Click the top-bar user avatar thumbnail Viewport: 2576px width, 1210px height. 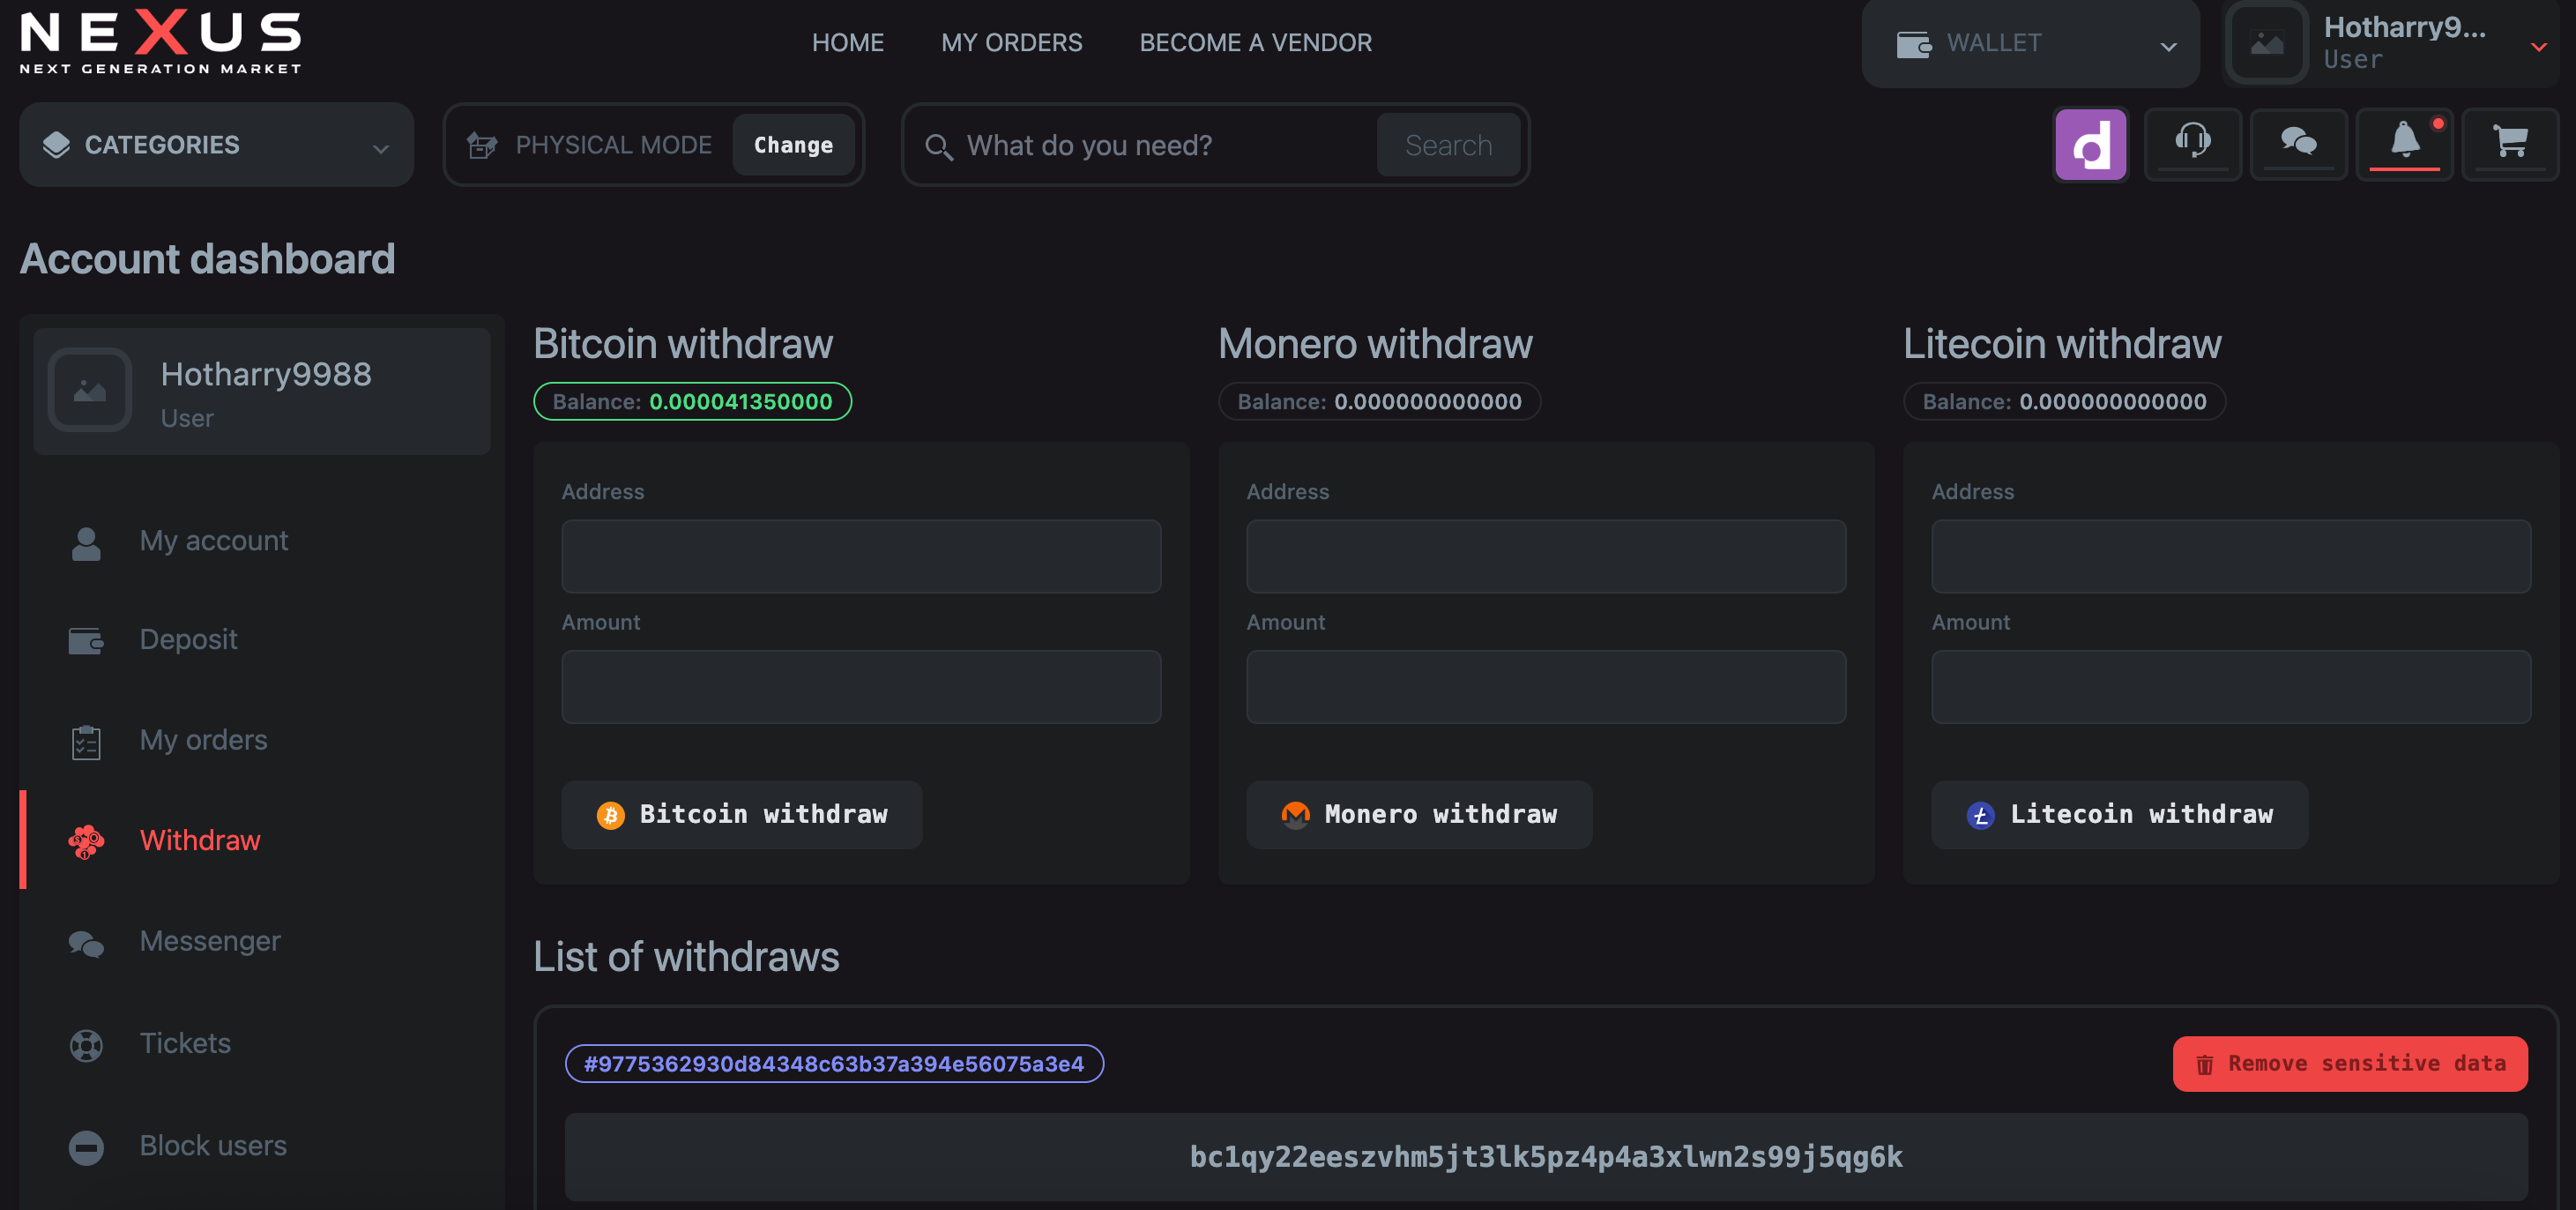[x=2267, y=43]
